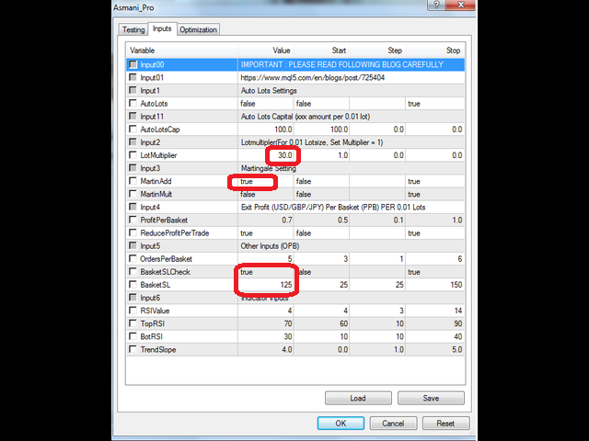
Task: Click the Reset button
Action: (445, 423)
